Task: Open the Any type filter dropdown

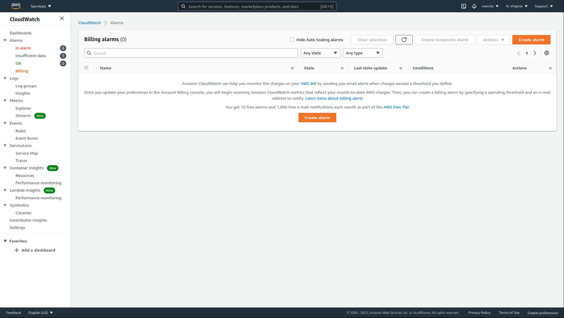Action: pyautogui.click(x=363, y=53)
